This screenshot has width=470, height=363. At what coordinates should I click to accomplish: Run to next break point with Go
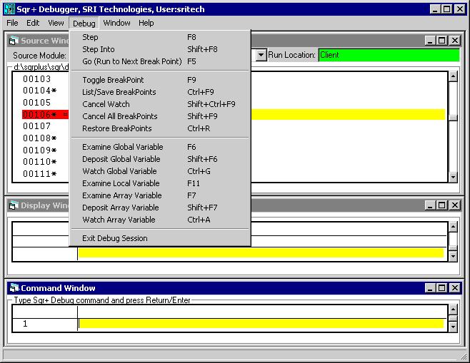coord(131,61)
